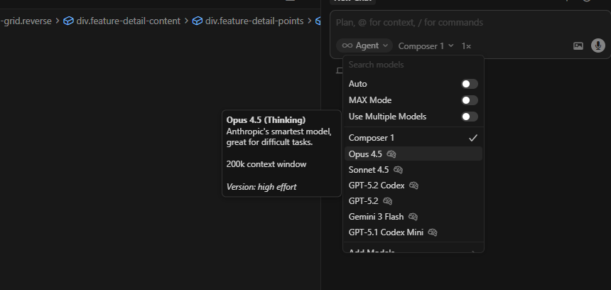Viewport: 611px width, 290px height.
Task: Enable the Auto model toggle
Action: [x=469, y=84]
